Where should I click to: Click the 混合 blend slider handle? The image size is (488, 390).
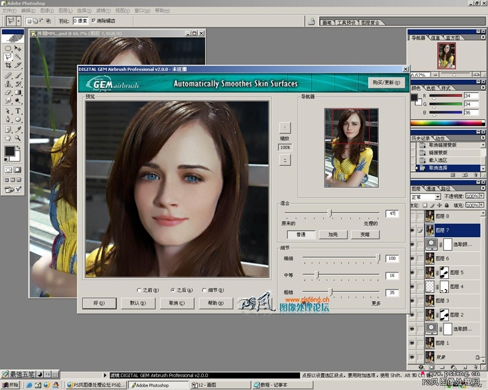click(x=330, y=213)
